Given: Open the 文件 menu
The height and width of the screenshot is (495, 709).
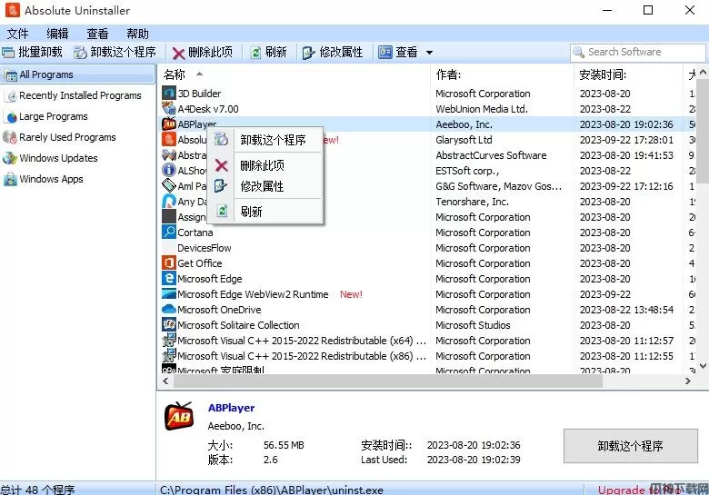Looking at the screenshot, I should point(17,34).
